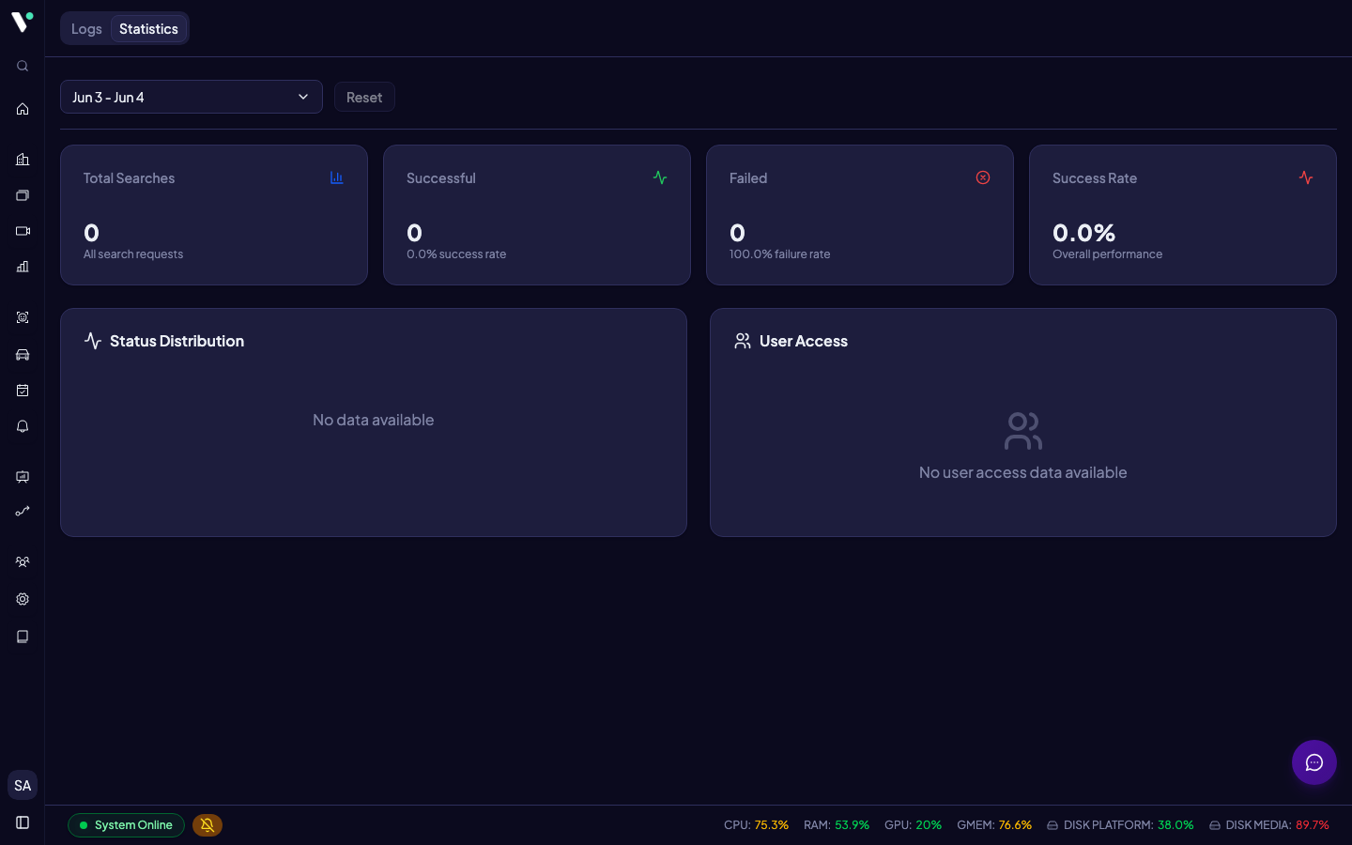
Task: Click the Reset button
Action: pyautogui.click(x=364, y=97)
